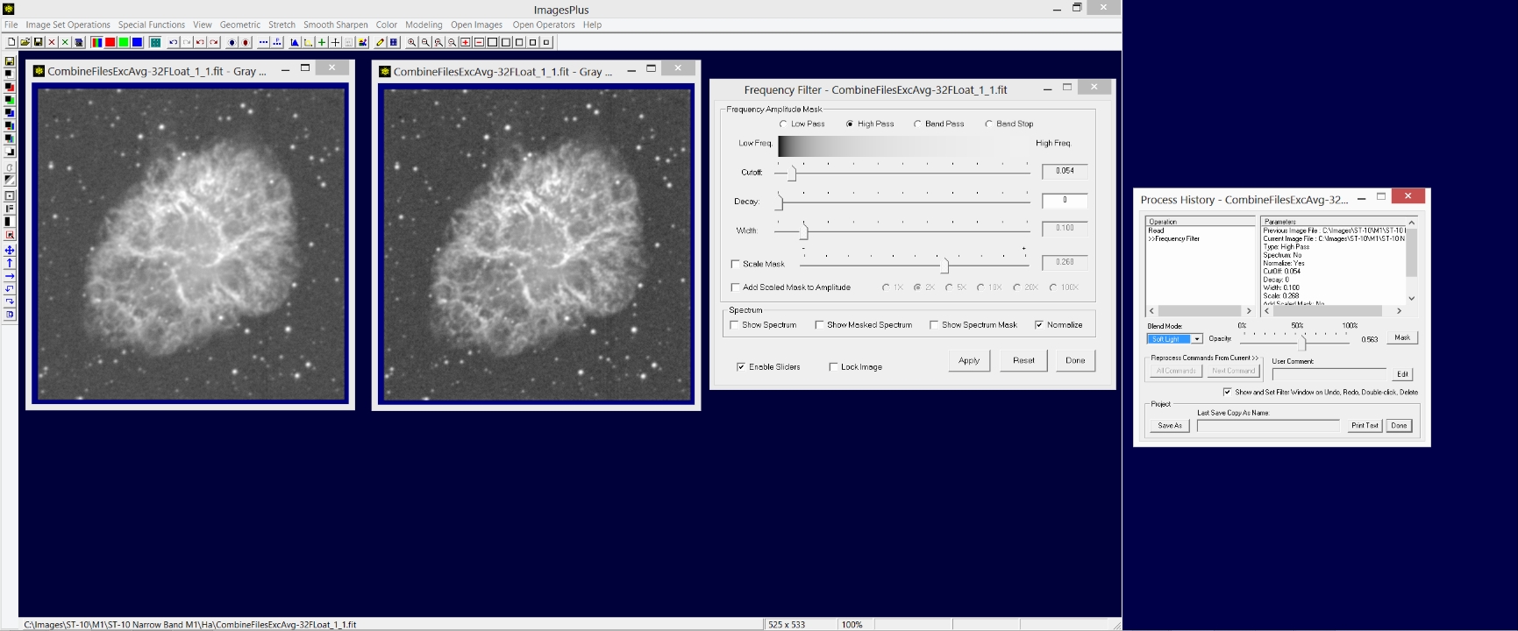Select the Band Stop radio option

[x=1008, y=124]
